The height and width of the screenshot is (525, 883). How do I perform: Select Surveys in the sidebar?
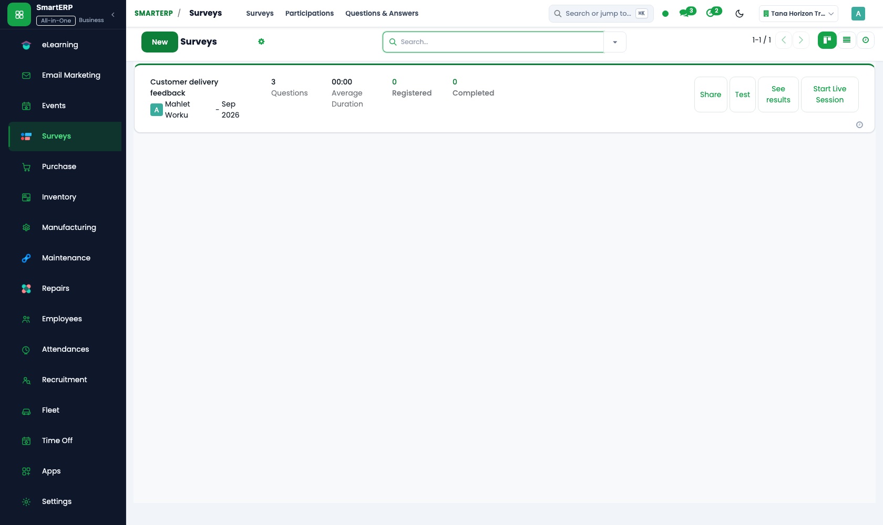(x=65, y=136)
